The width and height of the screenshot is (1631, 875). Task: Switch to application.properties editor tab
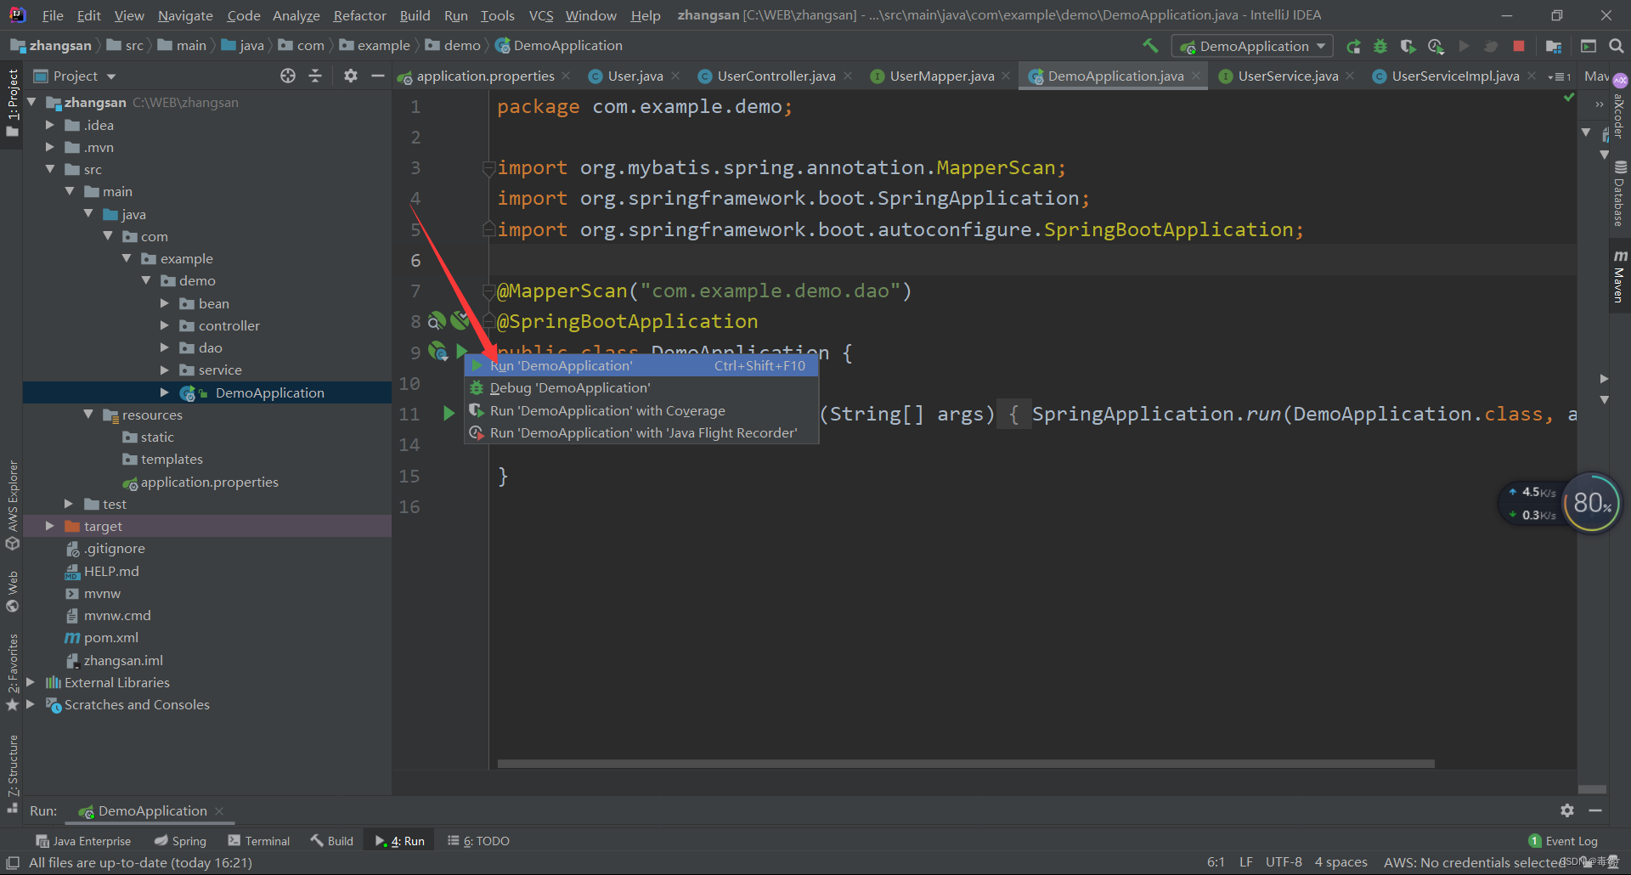pyautogui.click(x=485, y=76)
